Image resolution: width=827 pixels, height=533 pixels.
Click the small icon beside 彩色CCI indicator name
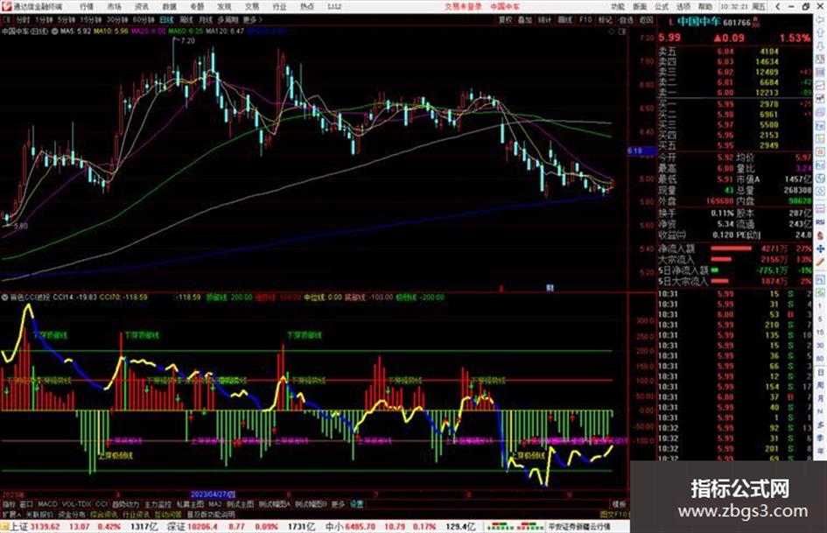tap(5, 297)
